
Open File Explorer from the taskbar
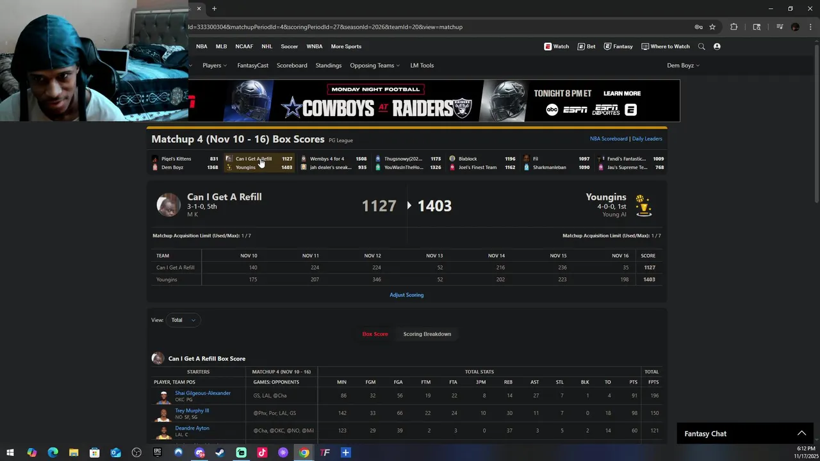coord(74,453)
